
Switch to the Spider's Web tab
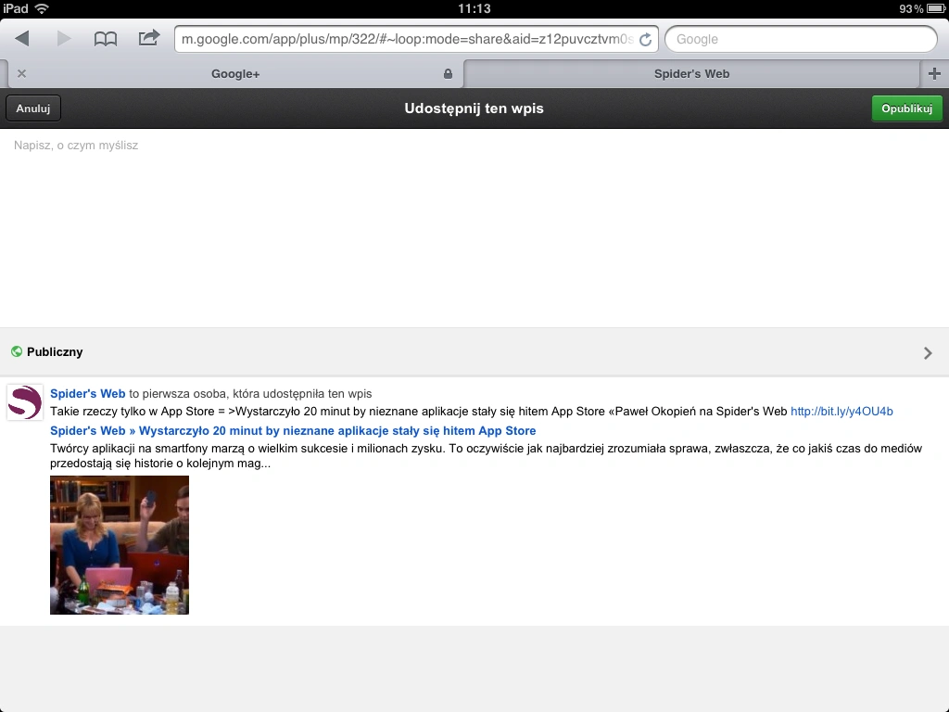click(691, 74)
